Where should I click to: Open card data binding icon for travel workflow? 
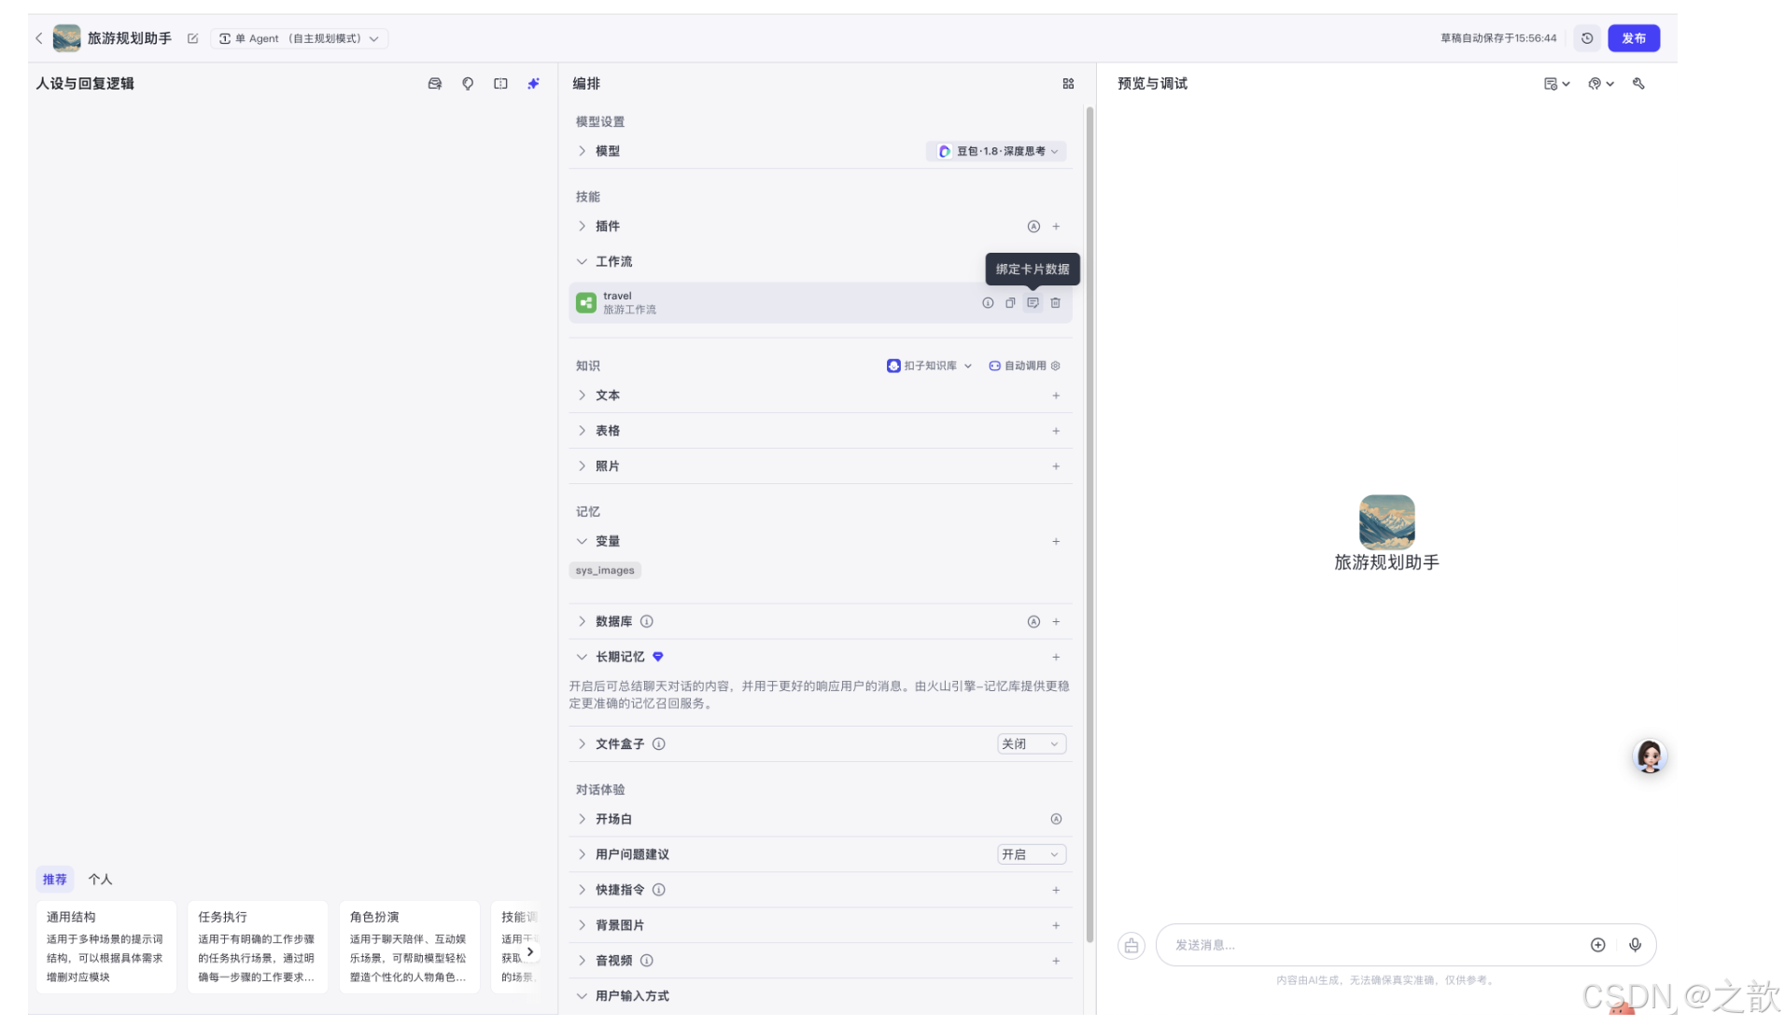[x=1032, y=303]
